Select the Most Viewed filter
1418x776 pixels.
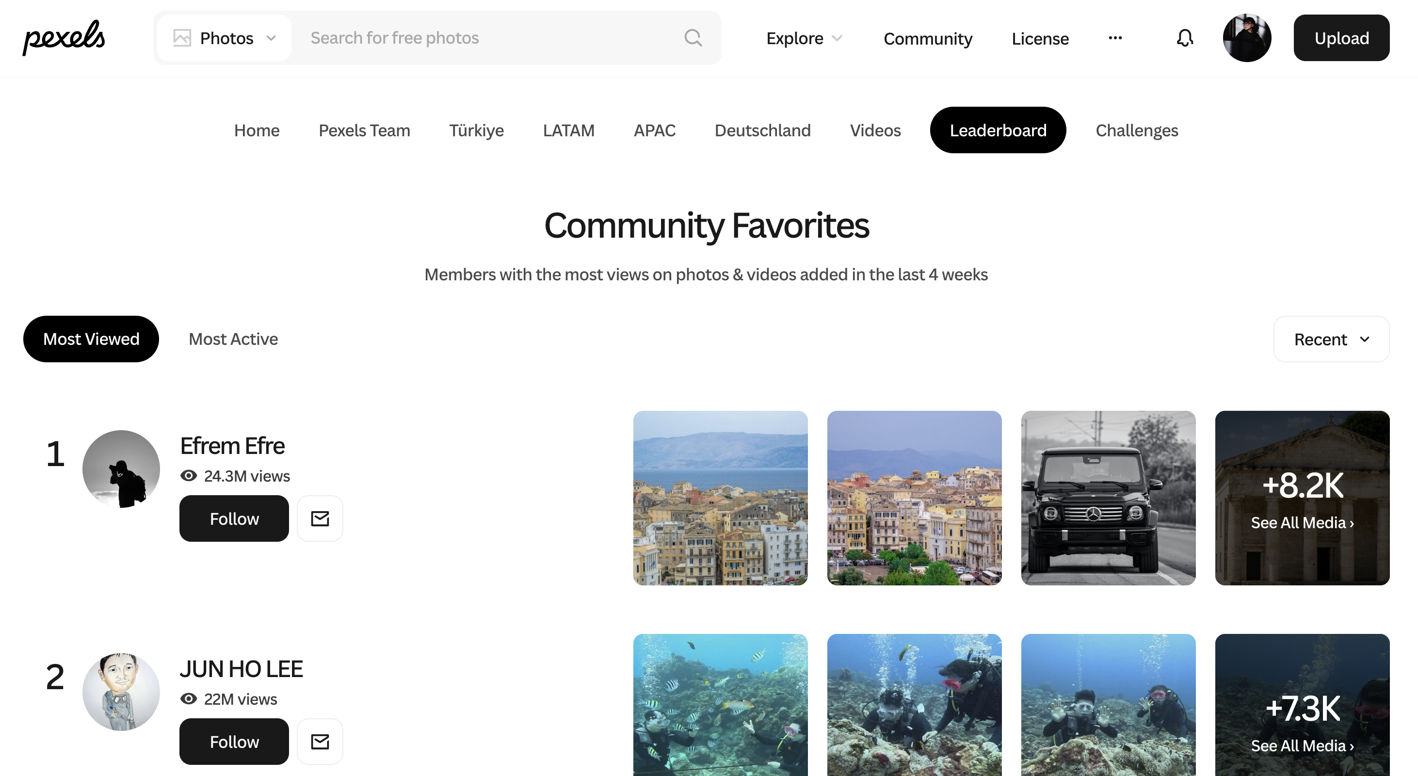point(91,339)
